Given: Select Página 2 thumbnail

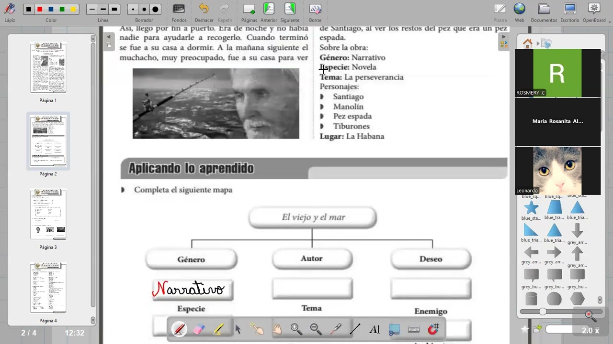Looking at the screenshot, I should click(48, 141).
